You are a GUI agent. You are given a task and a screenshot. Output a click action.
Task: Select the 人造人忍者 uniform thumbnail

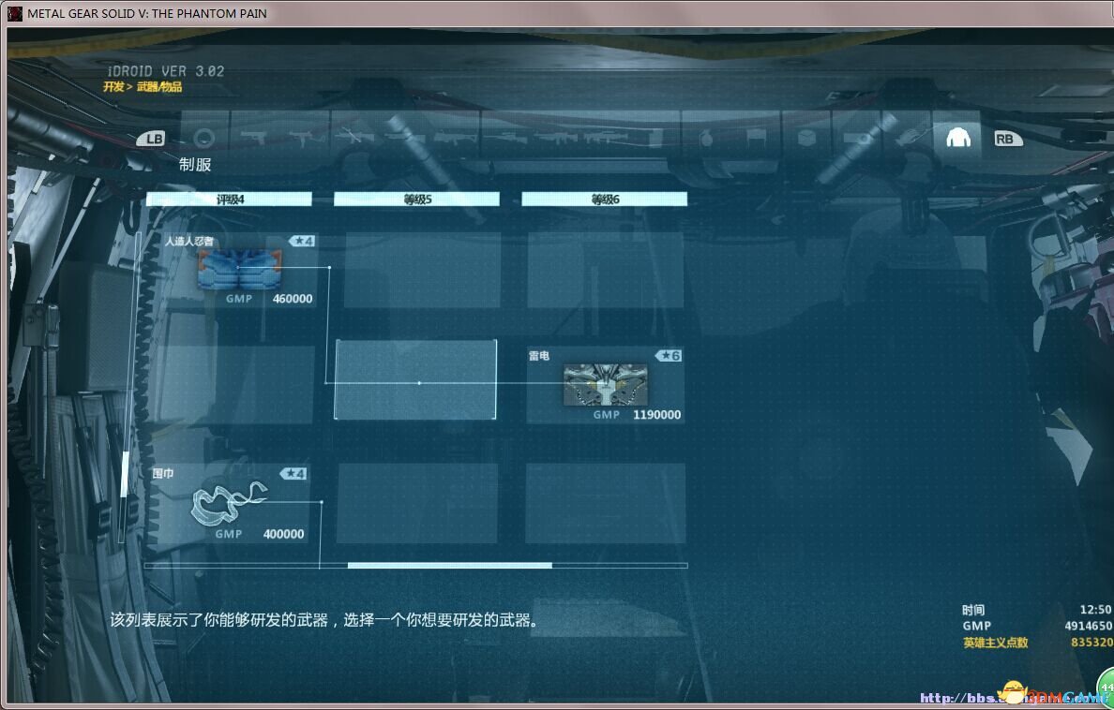[239, 269]
